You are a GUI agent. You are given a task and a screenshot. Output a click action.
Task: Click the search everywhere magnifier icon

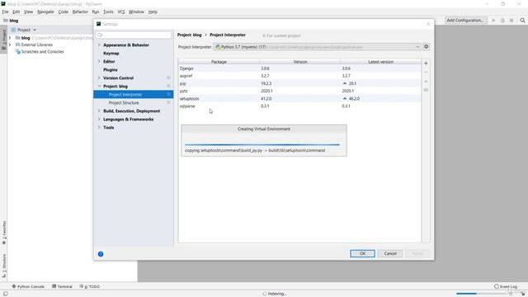[x=522, y=20]
